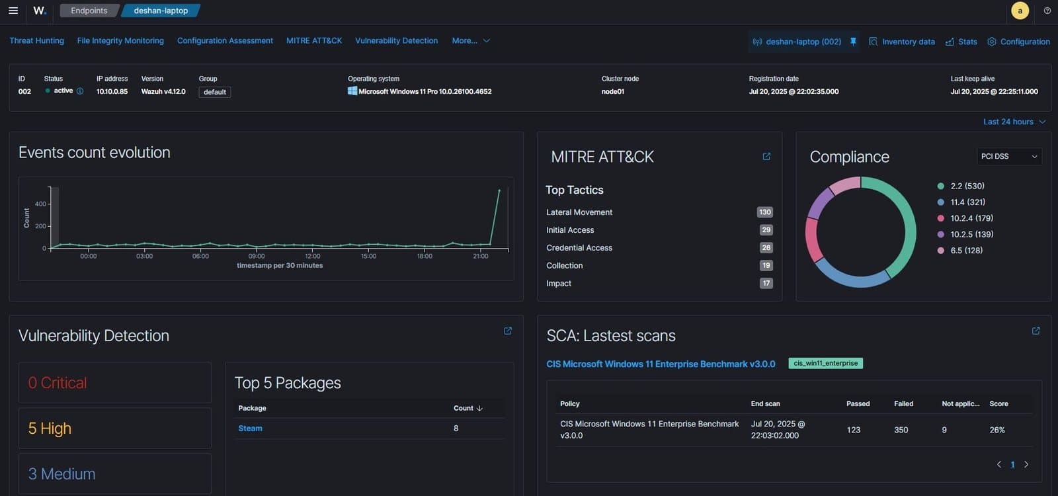Open the File Integrity Monitoring tab

pos(120,40)
